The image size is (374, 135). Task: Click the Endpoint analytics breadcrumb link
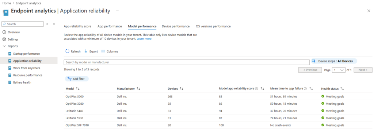(x=28, y=3)
